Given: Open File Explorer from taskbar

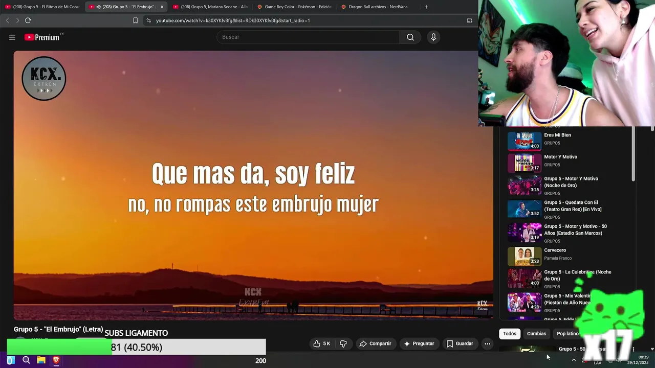Looking at the screenshot, I should (41, 360).
